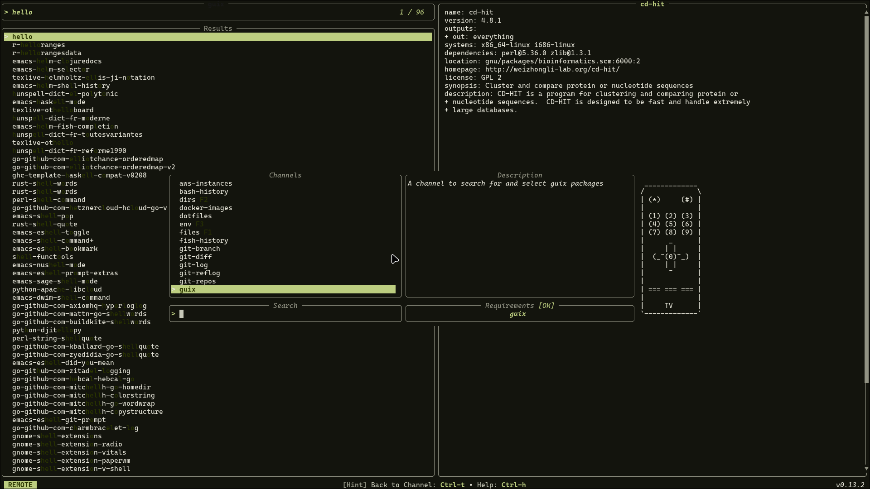The image size is (870, 489).
Task: Select the files channel entry
Action: pyautogui.click(x=189, y=232)
